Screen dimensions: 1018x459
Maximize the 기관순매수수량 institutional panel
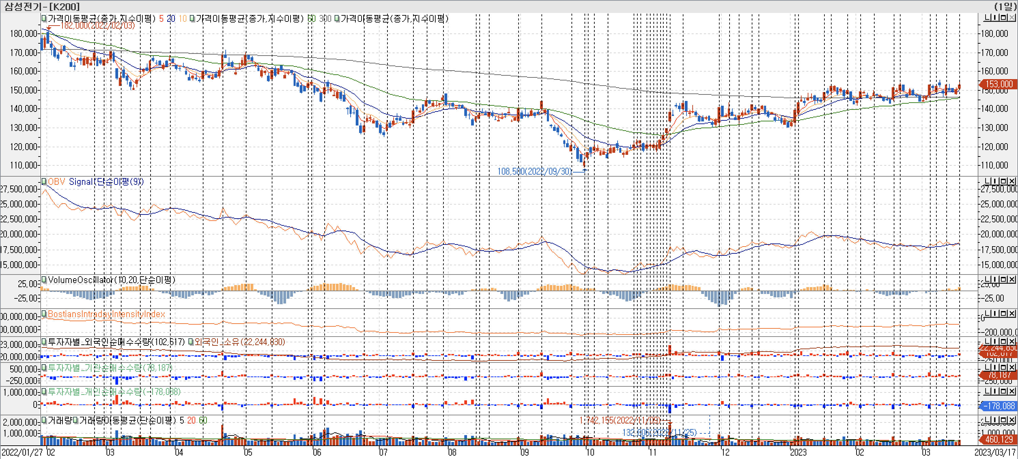coord(1004,367)
